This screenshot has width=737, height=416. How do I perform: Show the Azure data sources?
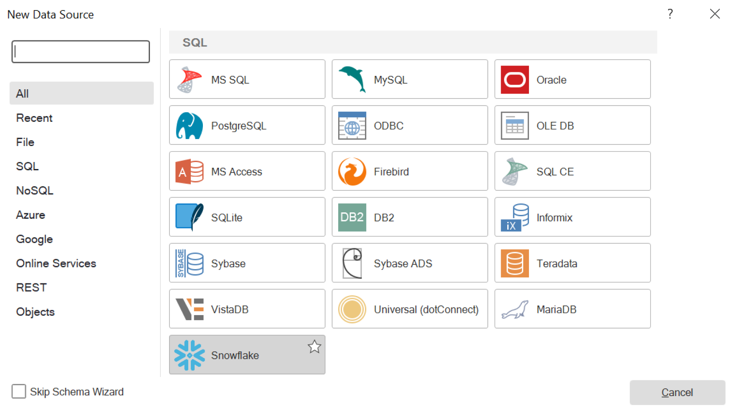click(30, 215)
